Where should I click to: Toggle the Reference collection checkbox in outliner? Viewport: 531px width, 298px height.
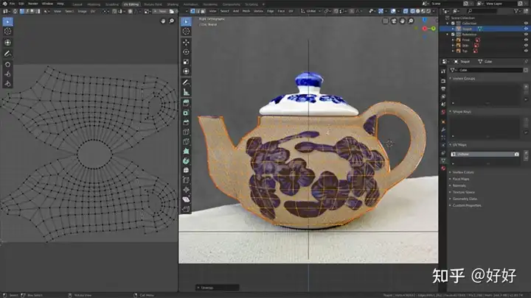pos(453,35)
